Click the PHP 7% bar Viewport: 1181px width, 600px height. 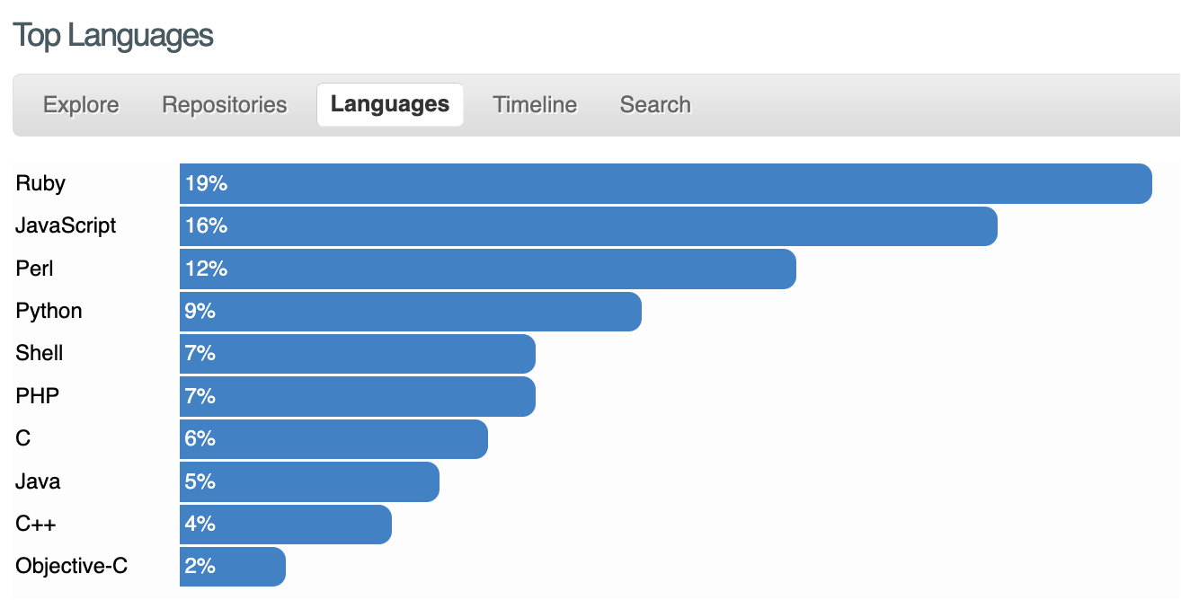tap(357, 396)
